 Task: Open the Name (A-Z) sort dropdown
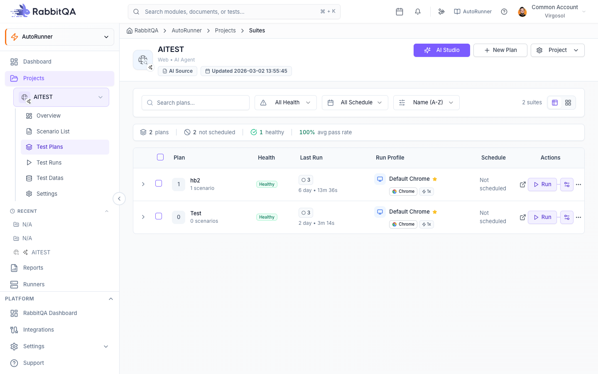pos(426,103)
